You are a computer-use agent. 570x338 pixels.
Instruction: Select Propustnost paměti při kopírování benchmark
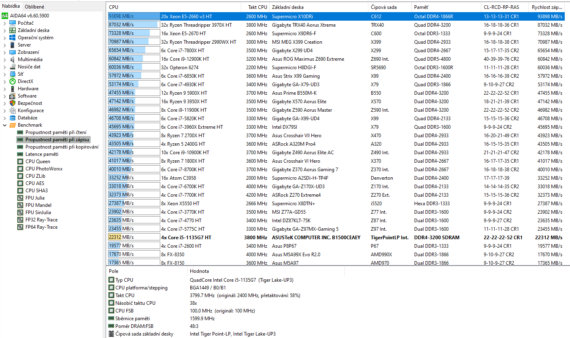62,147
